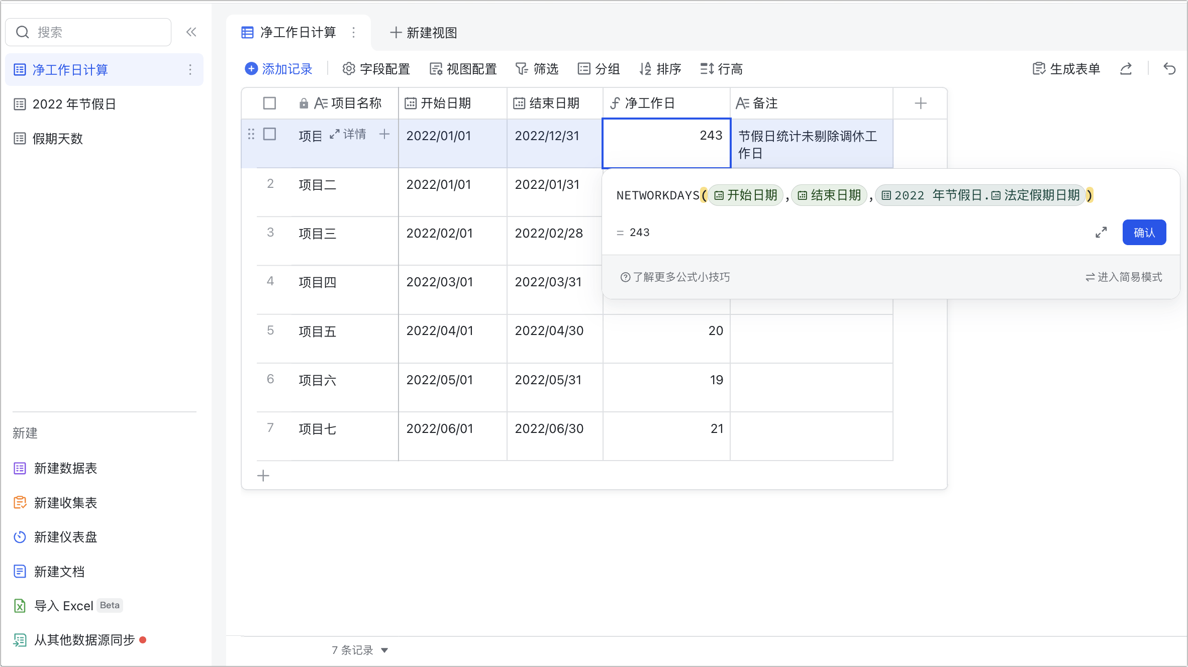The height and width of the screenshot is (667, 1188).
Task: Click the 项目名称 column header
Action: pyautogui.click(x=346, y=103)
